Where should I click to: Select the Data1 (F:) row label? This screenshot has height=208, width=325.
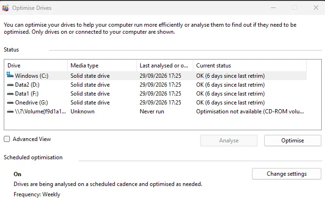click(27, 94)
